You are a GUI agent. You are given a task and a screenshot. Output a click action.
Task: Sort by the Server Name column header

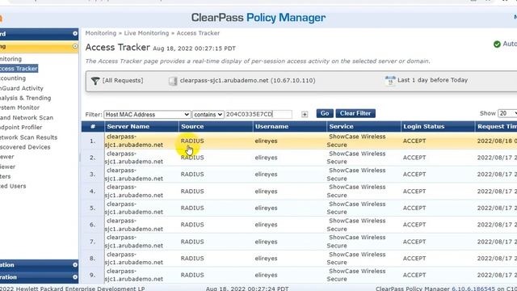[141, 127]
